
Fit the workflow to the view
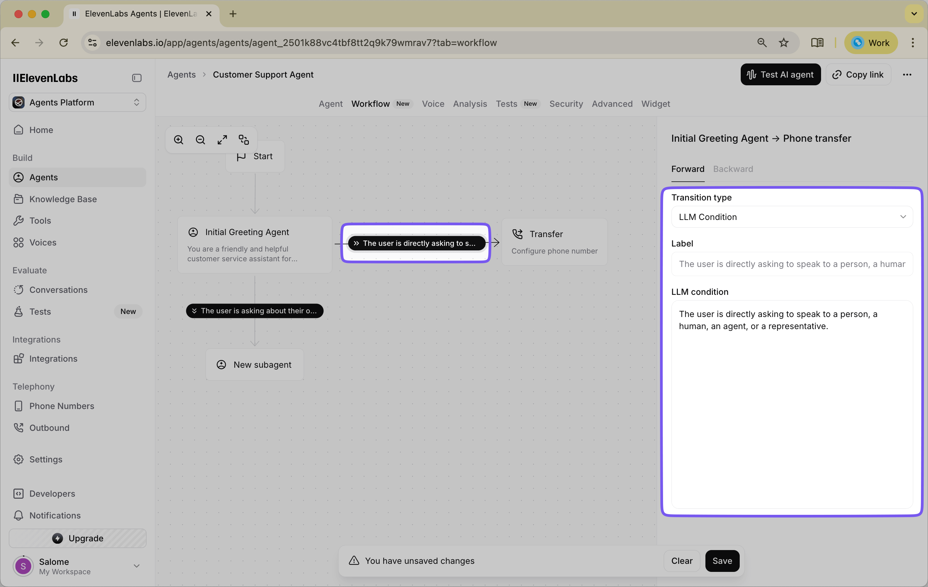click(x=222, y=139)
